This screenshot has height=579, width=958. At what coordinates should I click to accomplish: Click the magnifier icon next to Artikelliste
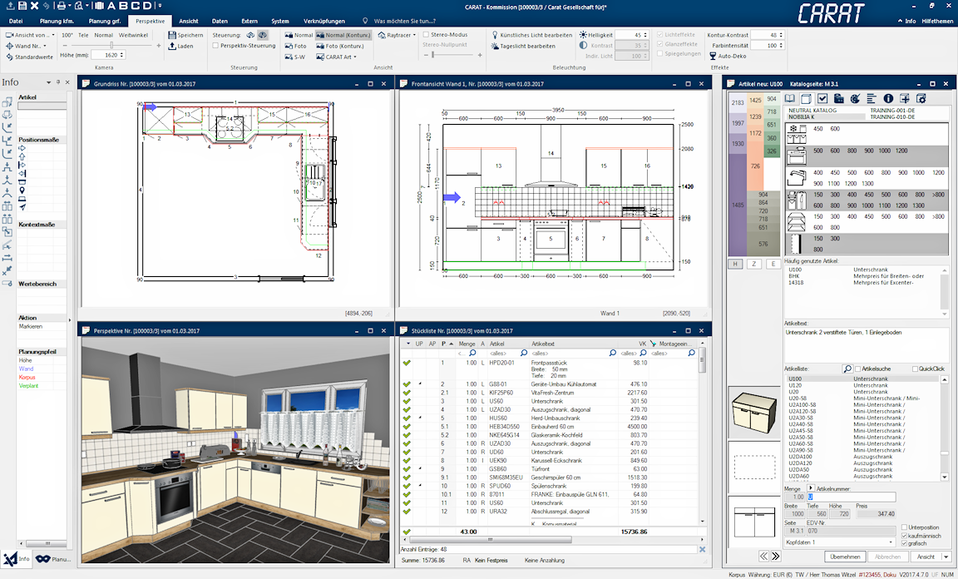click(847, 369)
